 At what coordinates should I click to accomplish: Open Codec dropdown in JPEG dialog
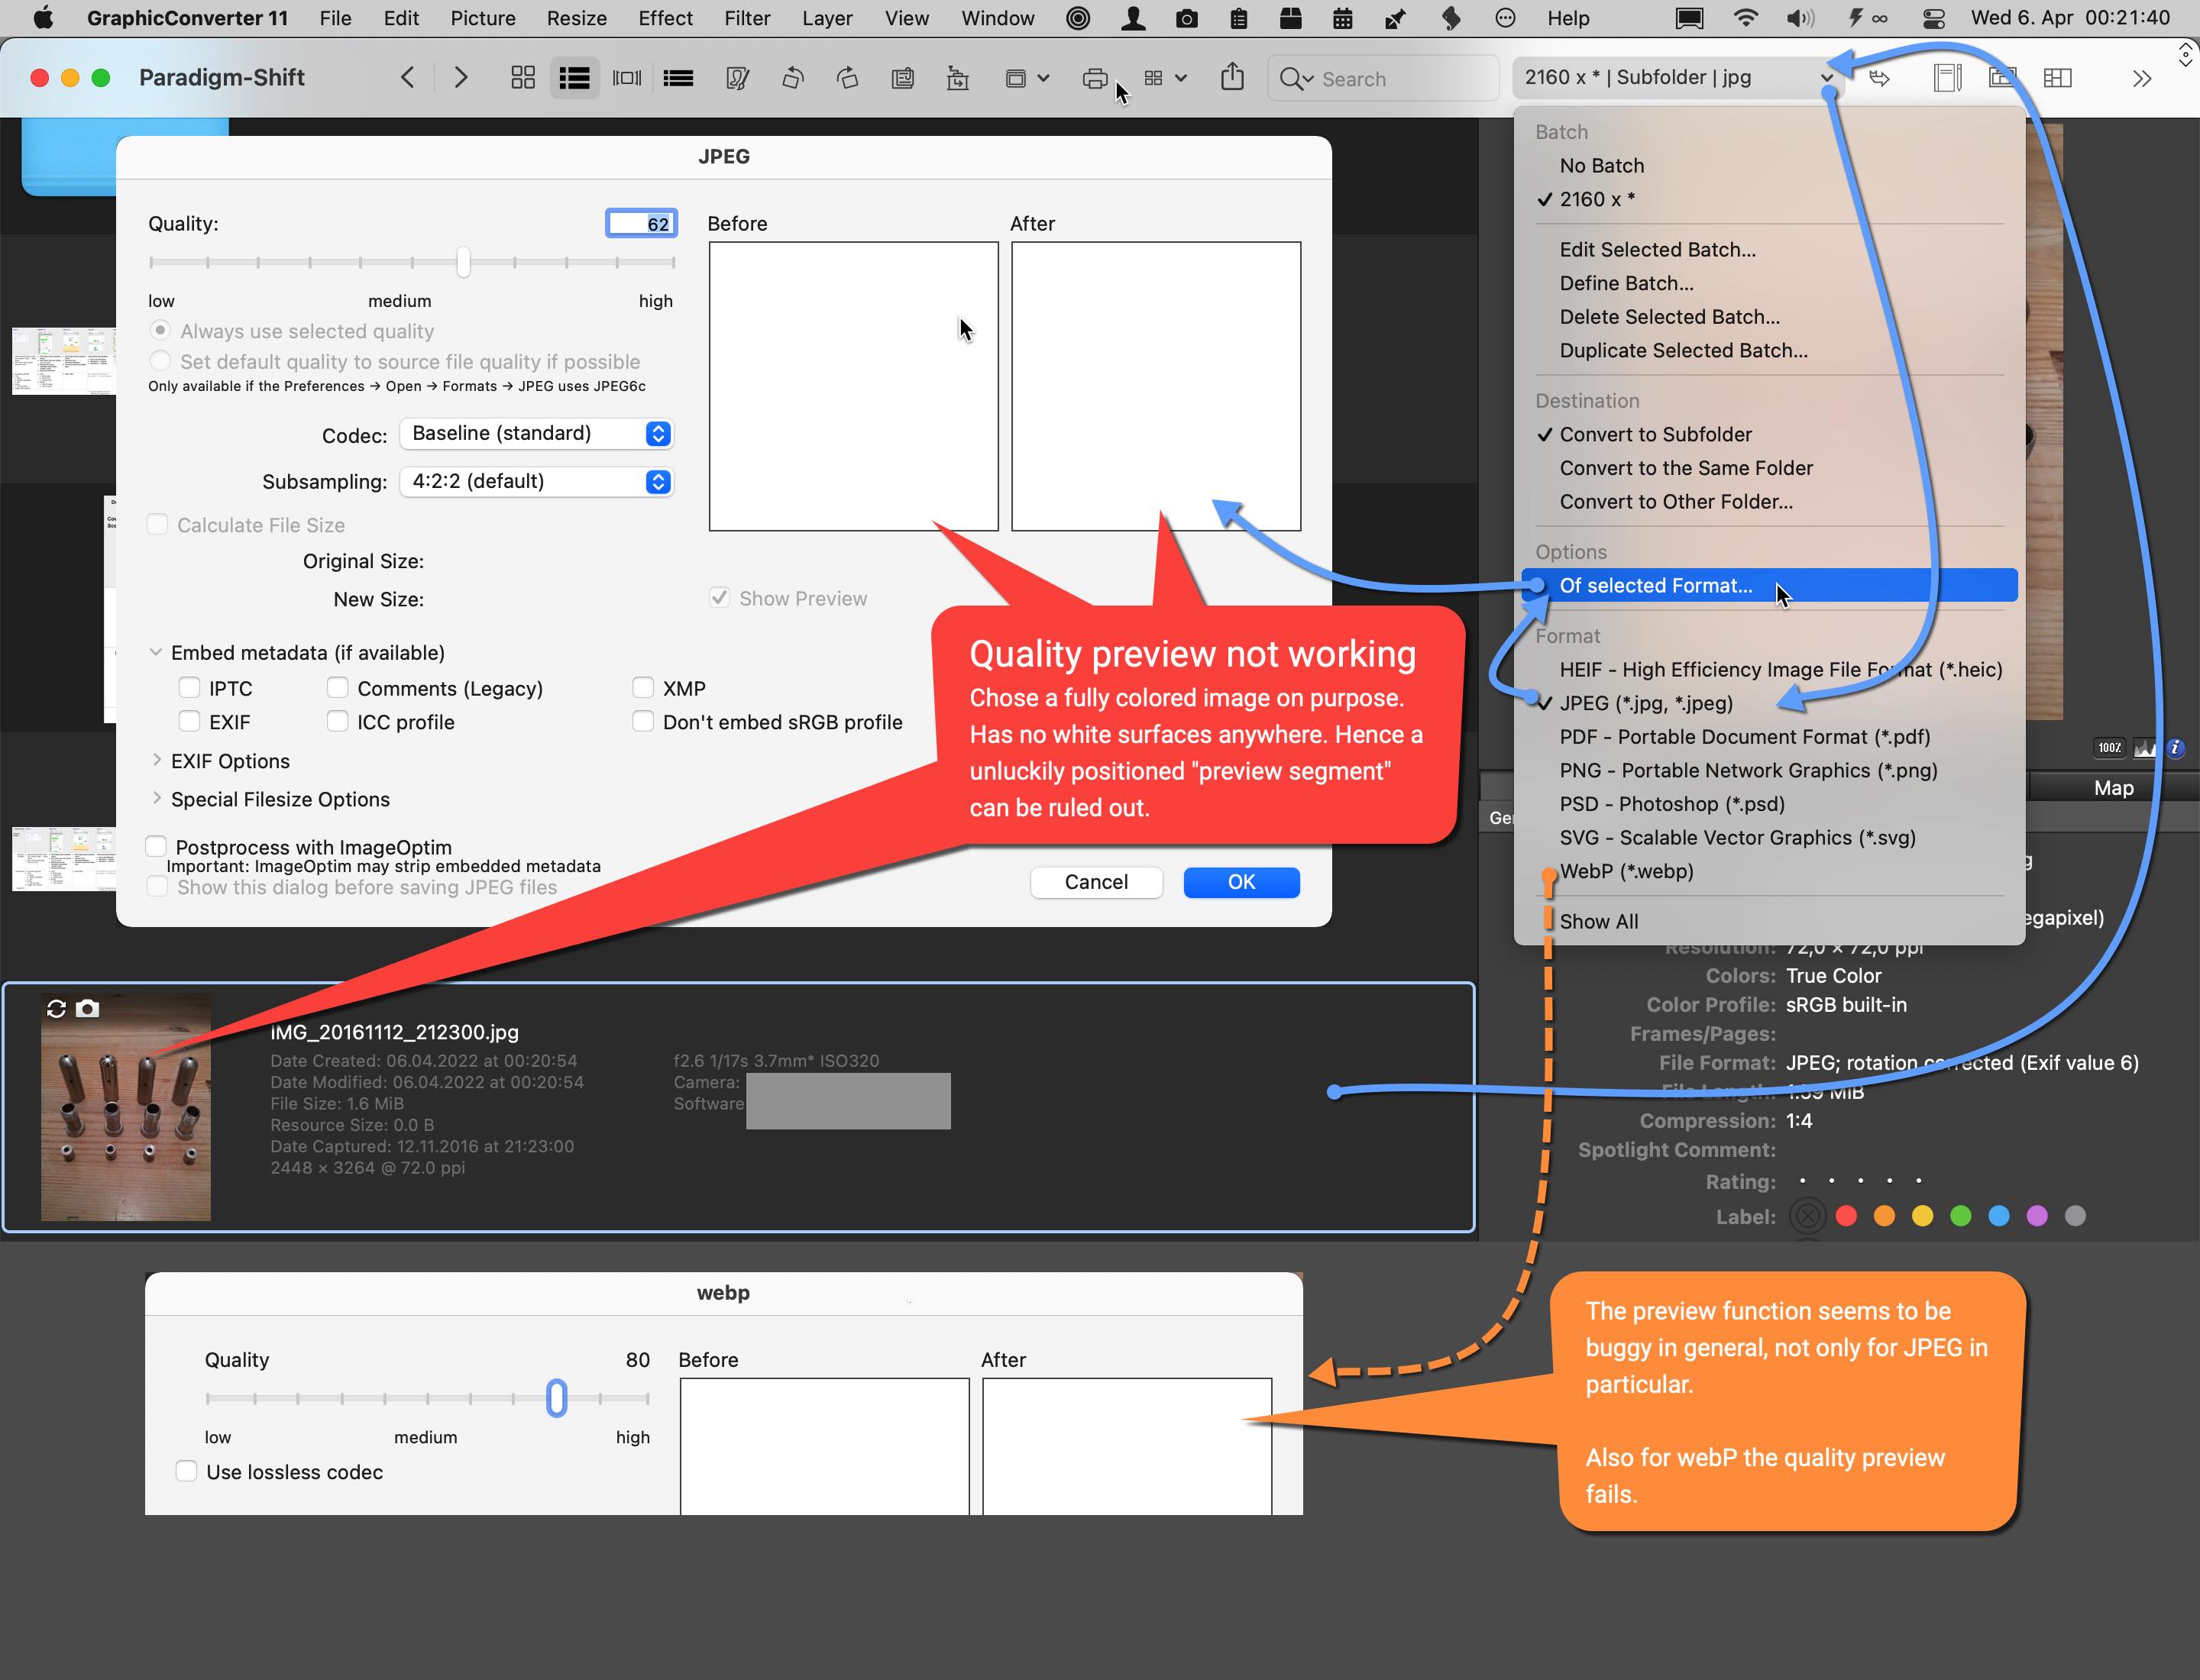539,434
